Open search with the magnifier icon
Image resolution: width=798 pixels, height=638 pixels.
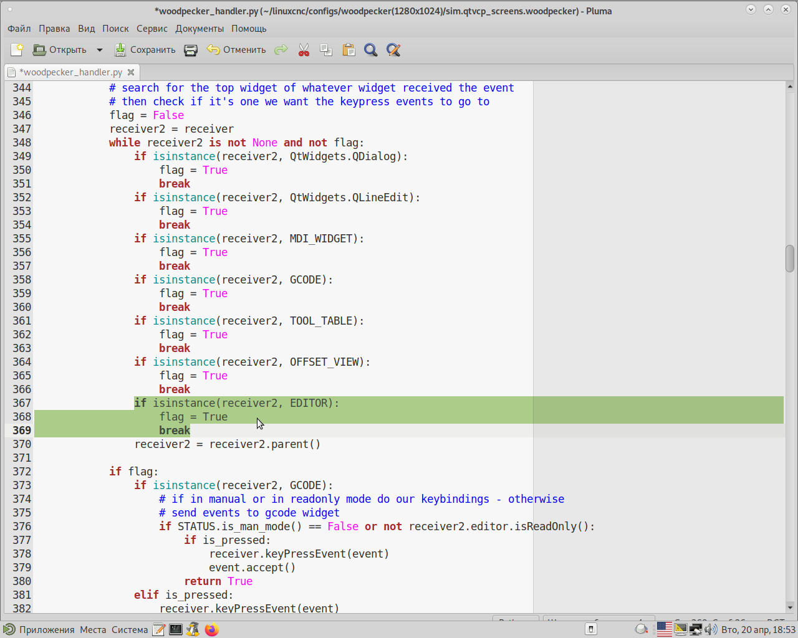point(371,50)
